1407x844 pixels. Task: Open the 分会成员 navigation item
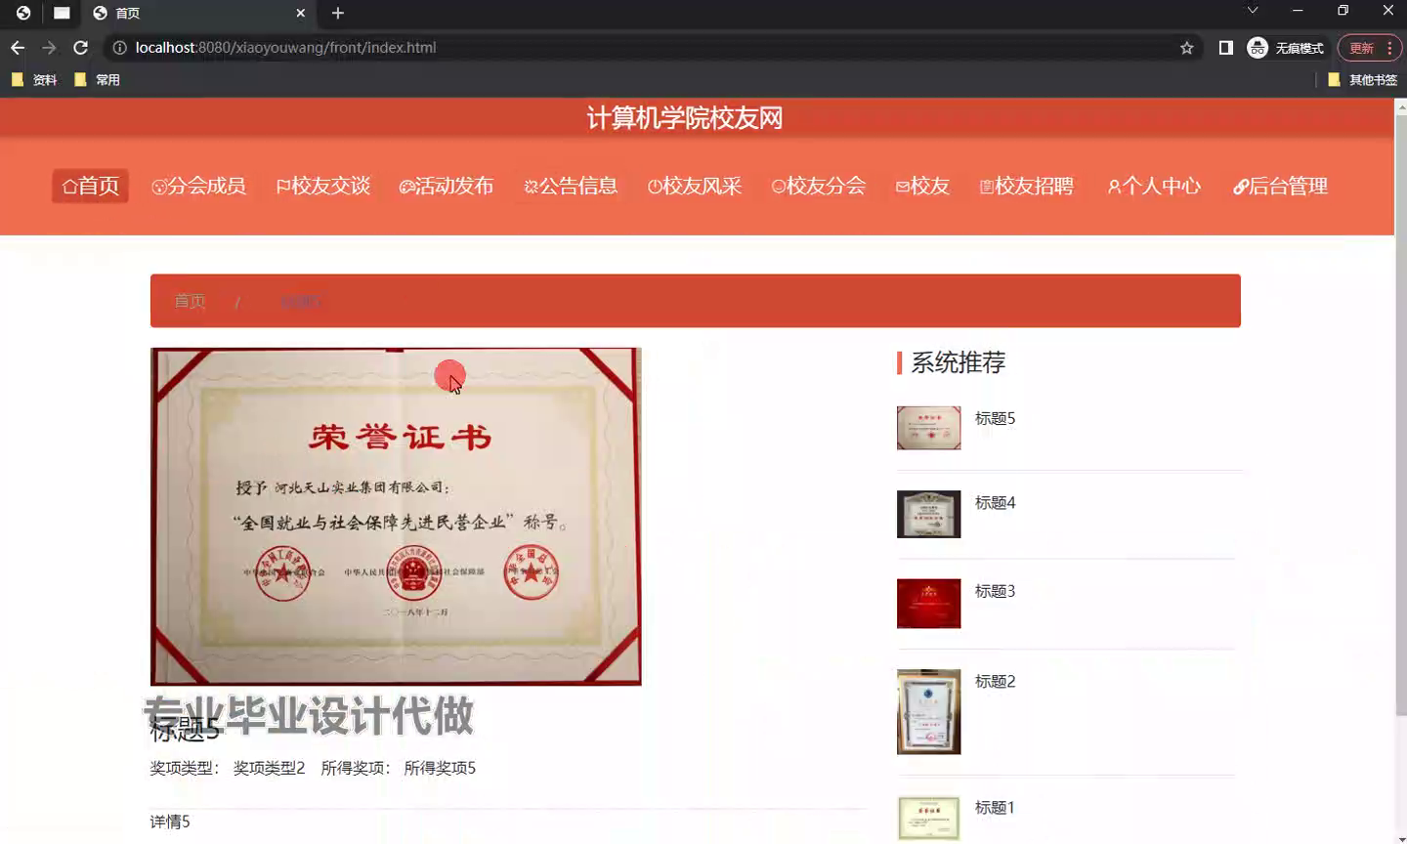pos(199,186)
